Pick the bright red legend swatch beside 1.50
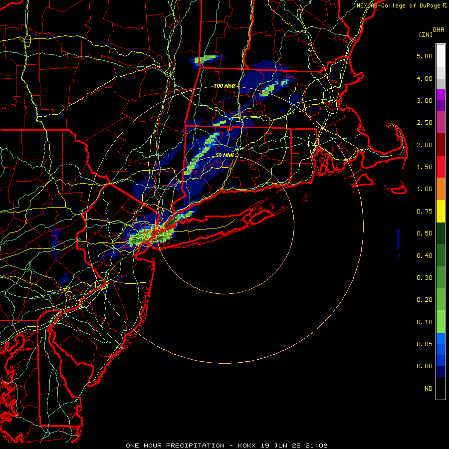The height and width of the screenshot is (449, 449). [x=441, y=167]
